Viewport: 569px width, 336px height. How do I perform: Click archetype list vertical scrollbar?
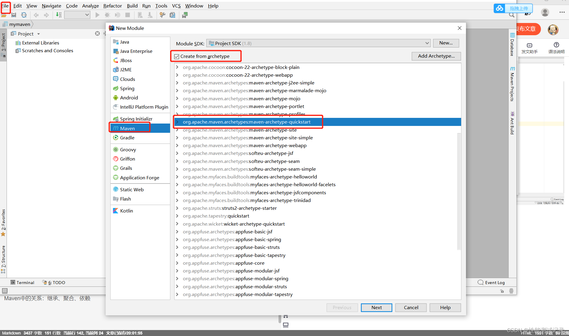[459, 191]
